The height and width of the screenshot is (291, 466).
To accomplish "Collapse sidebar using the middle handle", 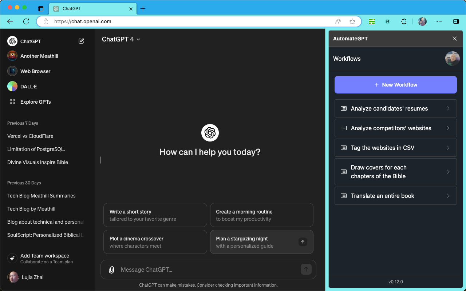I will [100, 160].
